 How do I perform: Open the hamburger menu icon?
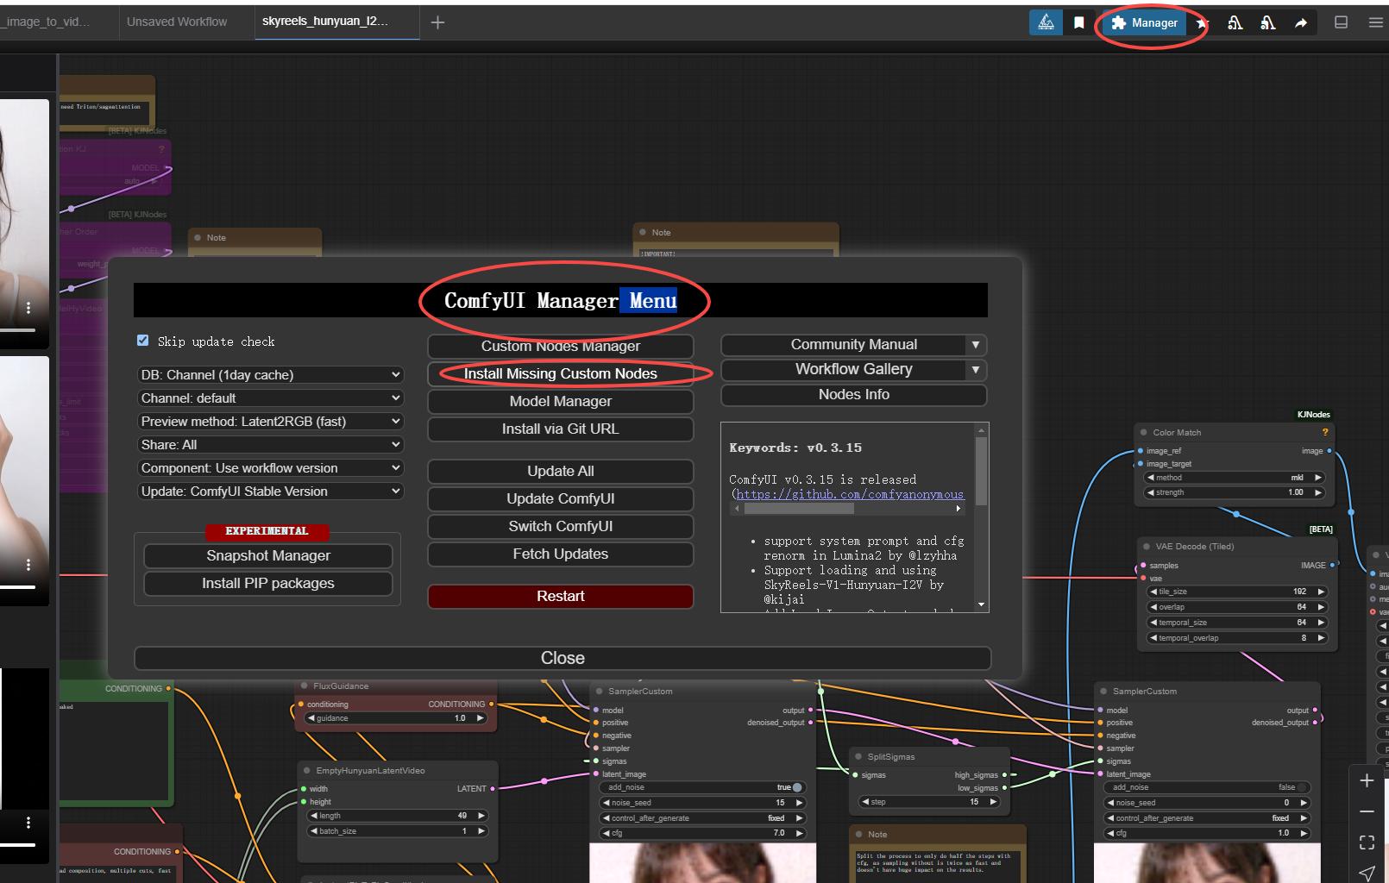pos(1375,22)
